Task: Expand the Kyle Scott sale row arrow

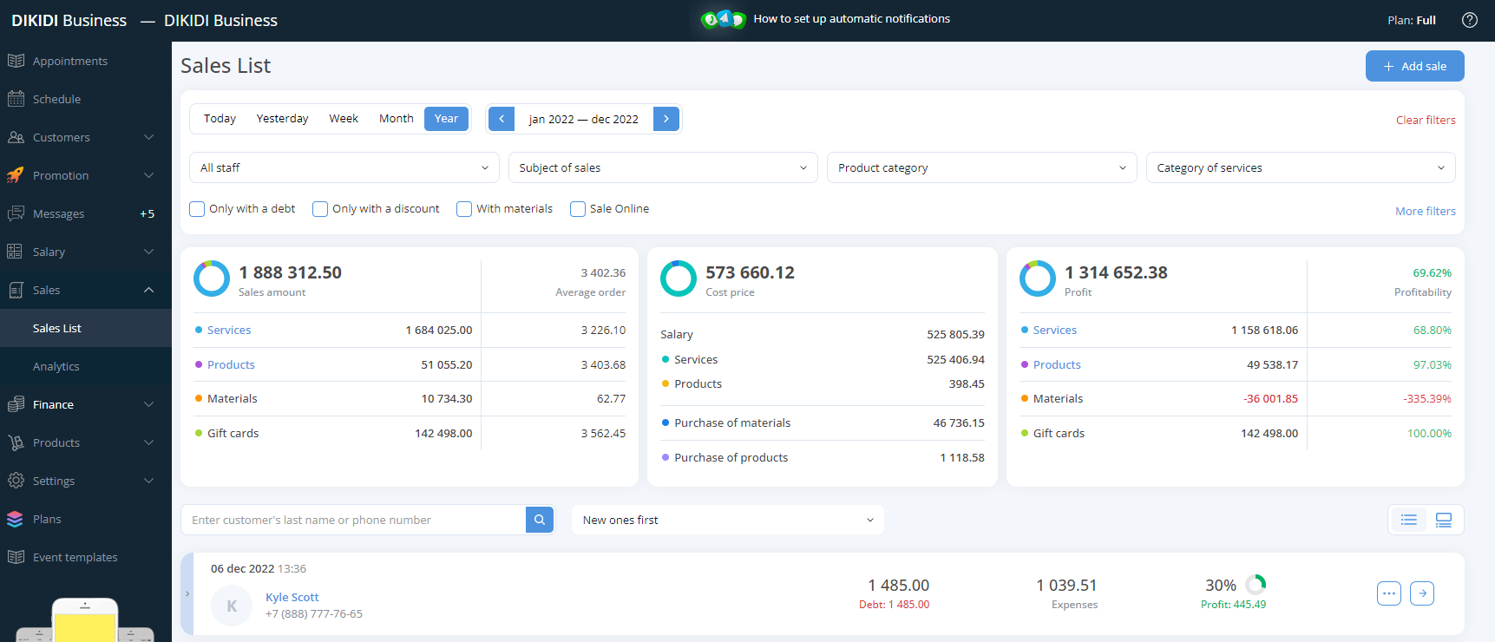Action: (x=187, y=594)
